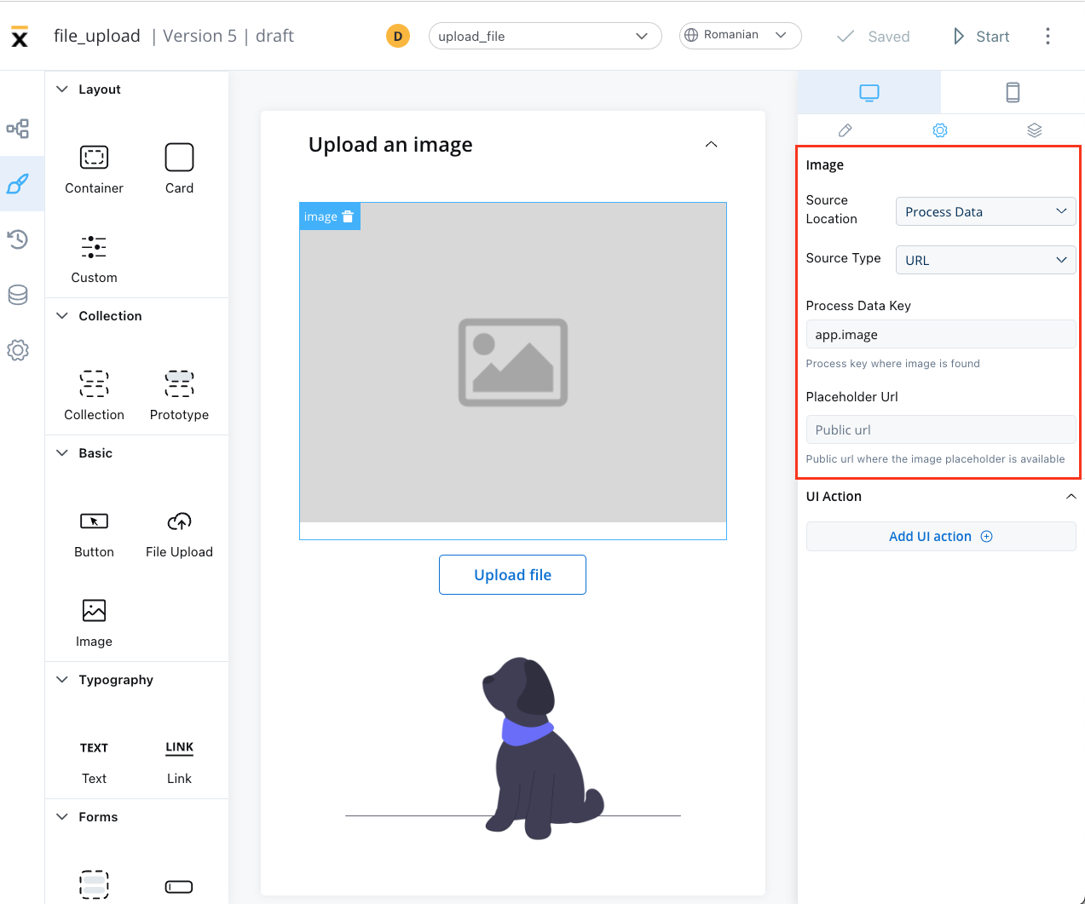This screenshot has width=1085, height=904.
Task: Switch to mobile preview tab
Action: (1013, 92)
